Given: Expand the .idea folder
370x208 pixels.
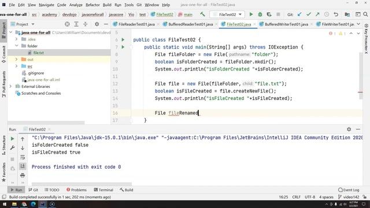Looking at the screenshot, I should click(x=17, y=39).
